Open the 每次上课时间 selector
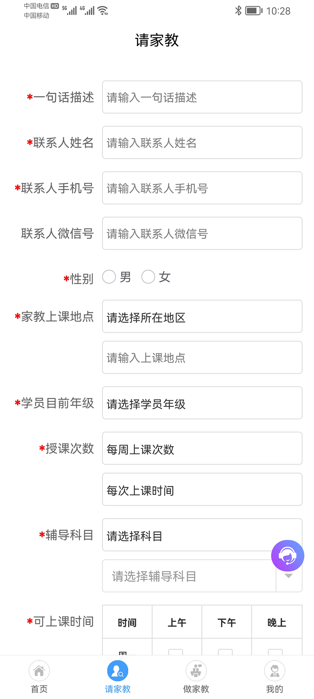Viewport: 314px width, 699px height. coord(202,490)
